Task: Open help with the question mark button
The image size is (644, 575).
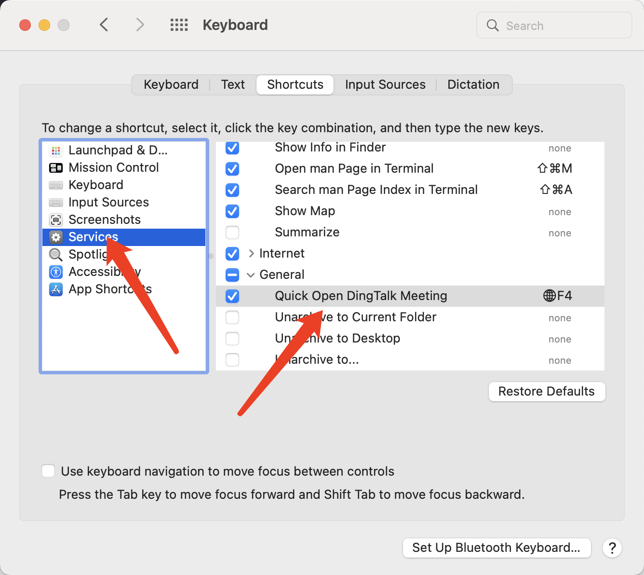Action: pos(612,548)
